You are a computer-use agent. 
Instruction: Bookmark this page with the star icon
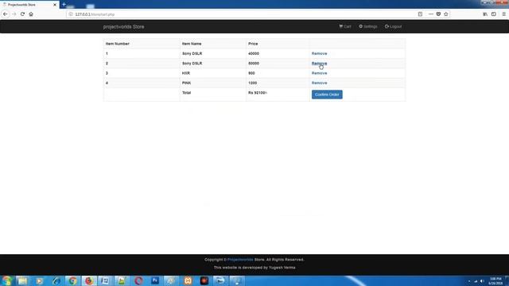[446, 14]
